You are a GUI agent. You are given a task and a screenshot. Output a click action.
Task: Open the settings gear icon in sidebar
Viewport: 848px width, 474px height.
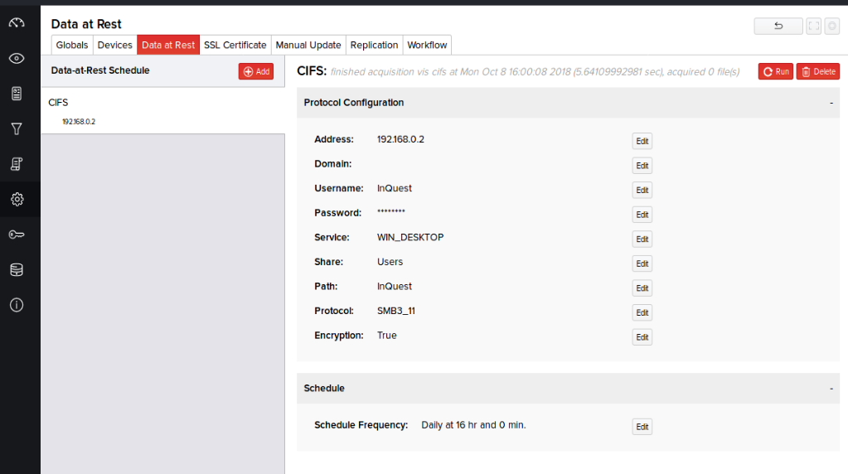17,200
